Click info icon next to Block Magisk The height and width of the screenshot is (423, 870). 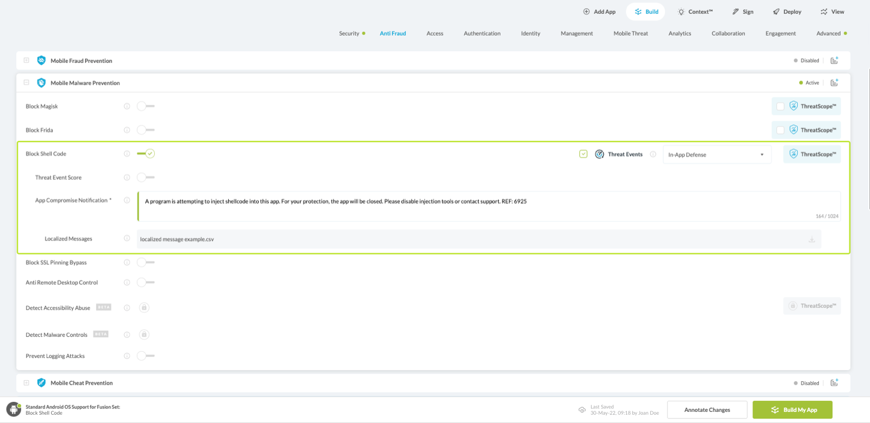click(127, 106)
